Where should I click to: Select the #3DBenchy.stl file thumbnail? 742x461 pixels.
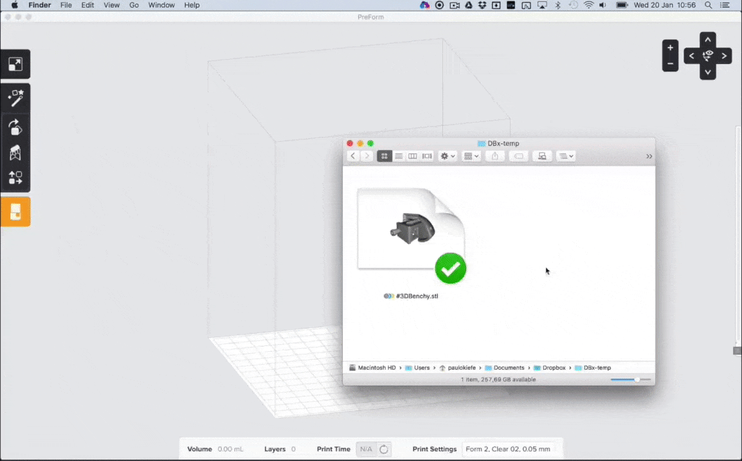(412, 234)
